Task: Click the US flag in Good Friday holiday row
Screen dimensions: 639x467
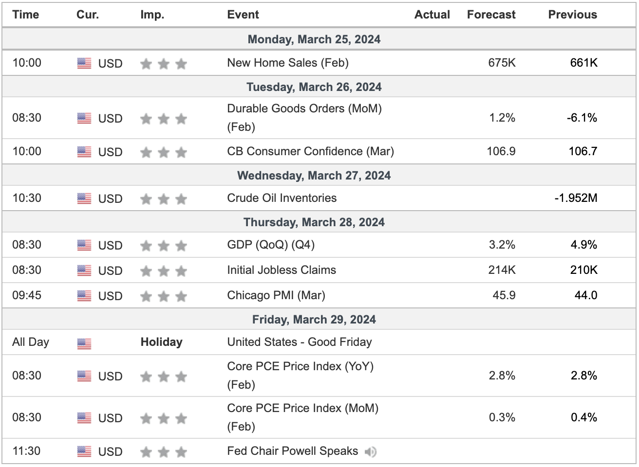Action: [x=84, y=344]
